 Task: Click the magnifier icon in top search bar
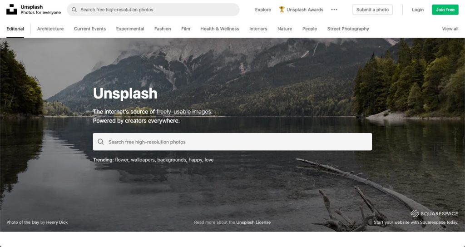pos(74,10)
